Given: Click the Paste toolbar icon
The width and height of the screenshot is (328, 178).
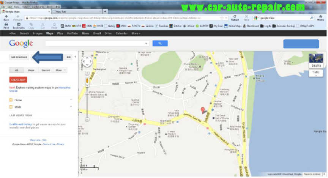Looking at the screenshot, I should (x=54, y=26).
